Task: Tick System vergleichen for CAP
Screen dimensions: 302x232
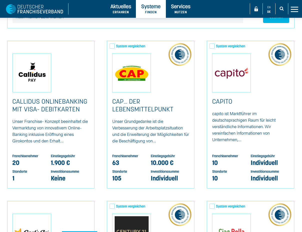Action: click(x=112, y=46)
